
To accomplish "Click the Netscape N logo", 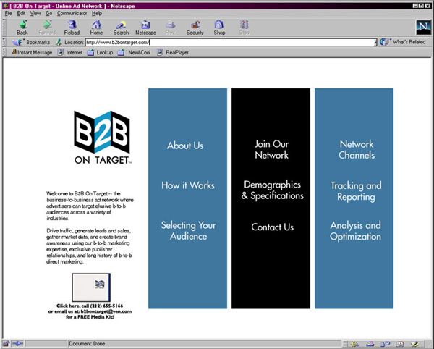I will tap(423, 27).
